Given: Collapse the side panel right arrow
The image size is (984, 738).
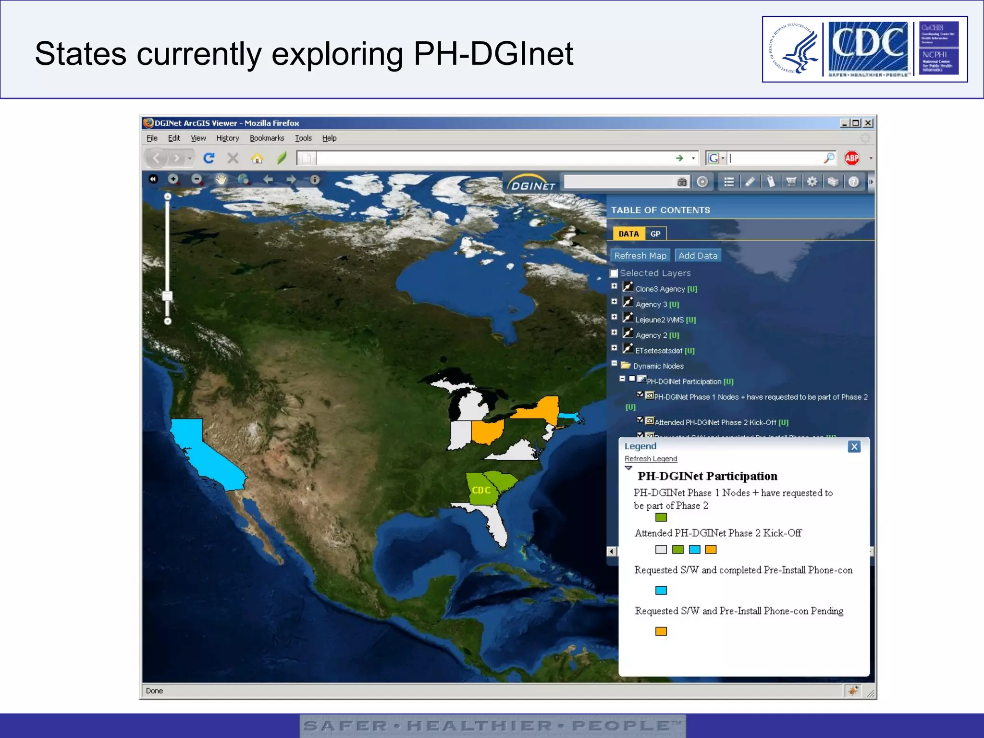Looking at the screenshot, I should pyautogui.click(x=871, y=182).
